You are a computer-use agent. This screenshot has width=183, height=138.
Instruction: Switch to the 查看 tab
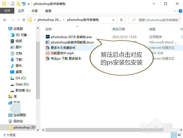point(48,11)
